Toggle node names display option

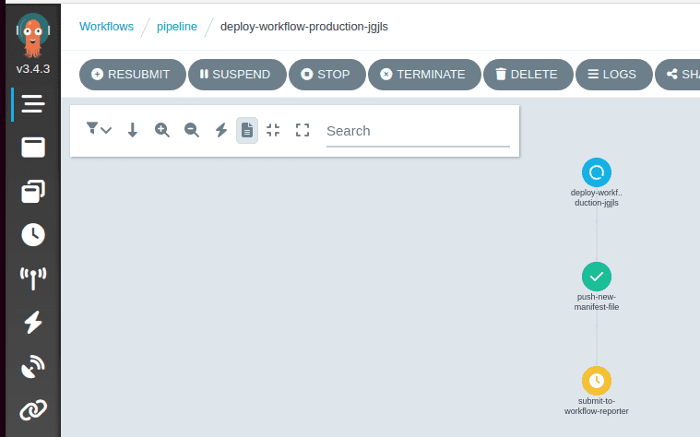(247, 130)
